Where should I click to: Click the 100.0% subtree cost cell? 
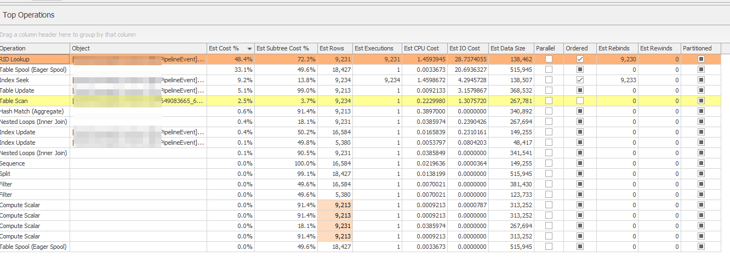point(286,163)
